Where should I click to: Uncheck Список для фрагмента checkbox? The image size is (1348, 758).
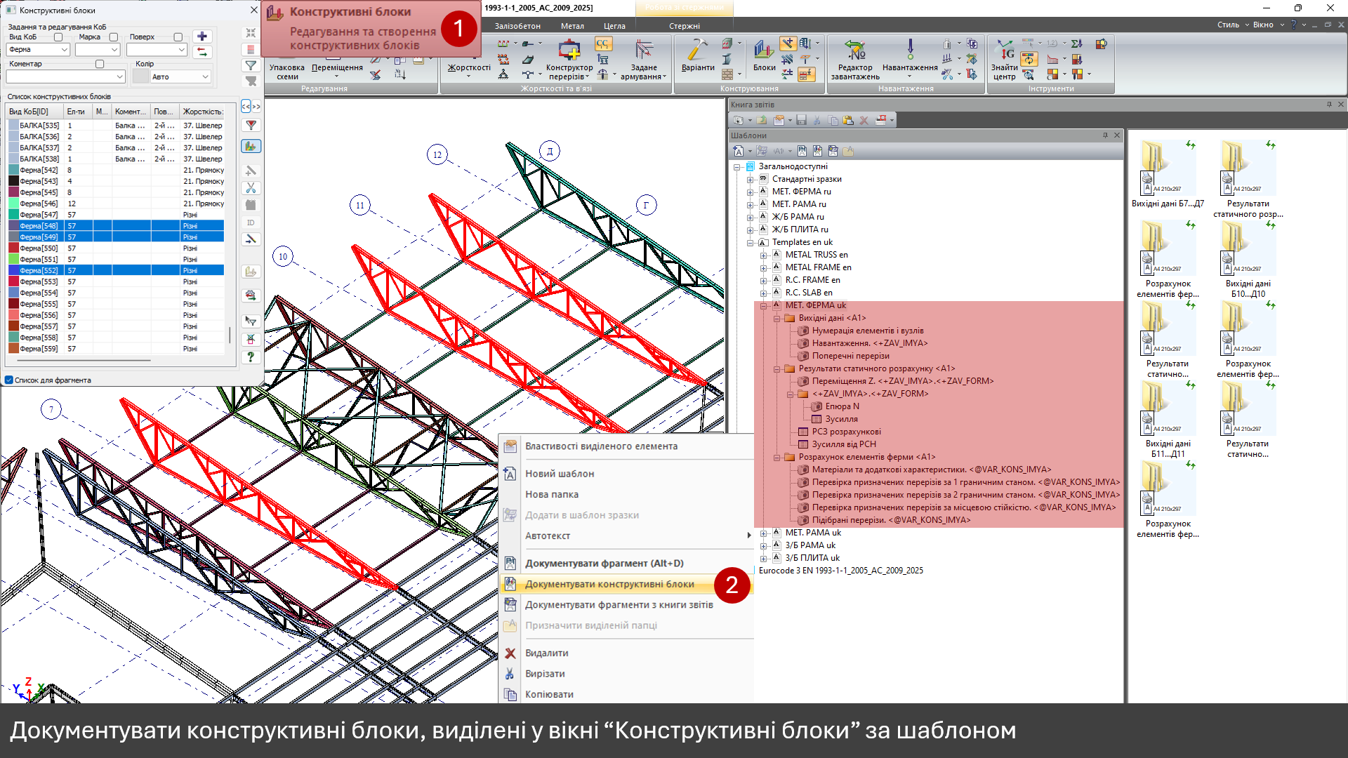click(9, 380)
